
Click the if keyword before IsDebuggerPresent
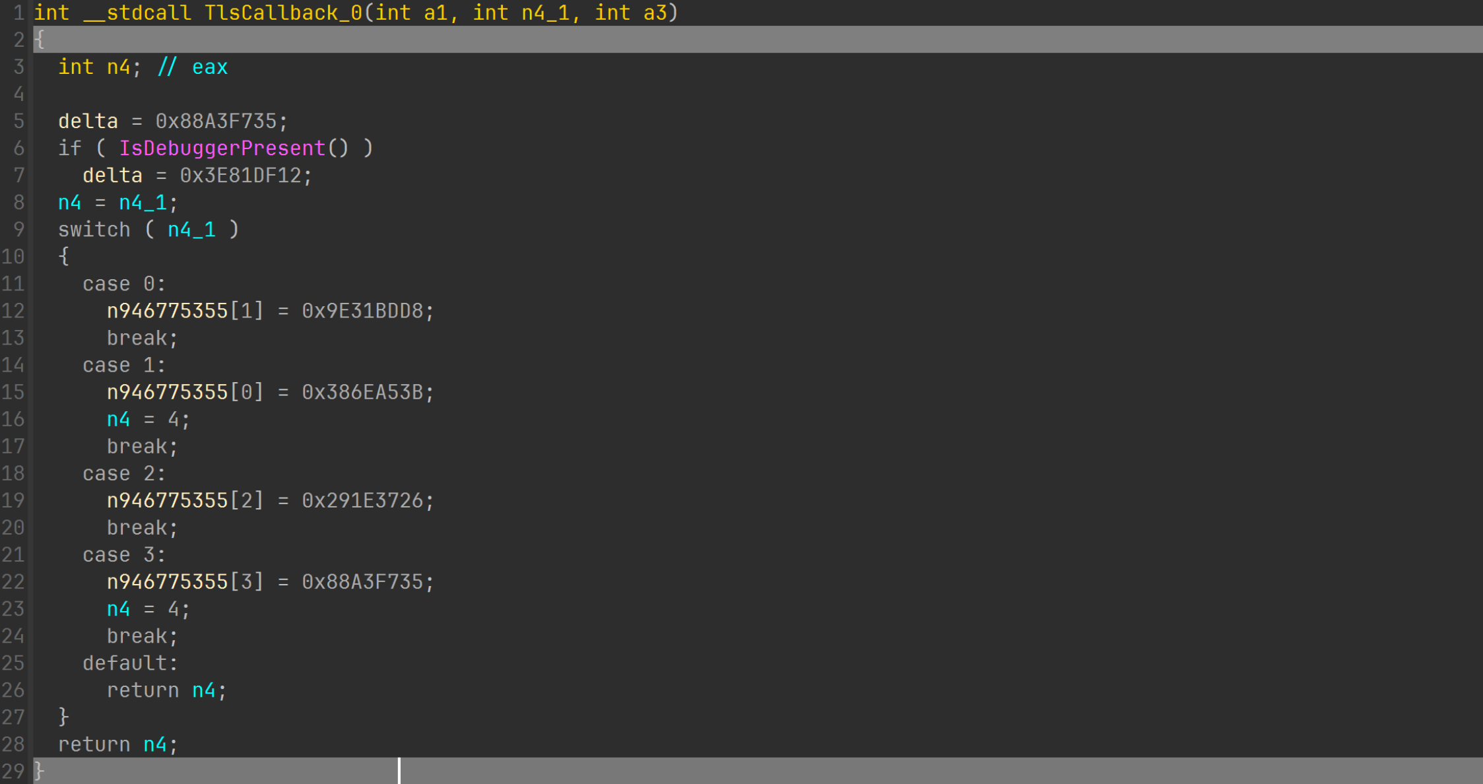pyautogui.click(x=69, y=148)
